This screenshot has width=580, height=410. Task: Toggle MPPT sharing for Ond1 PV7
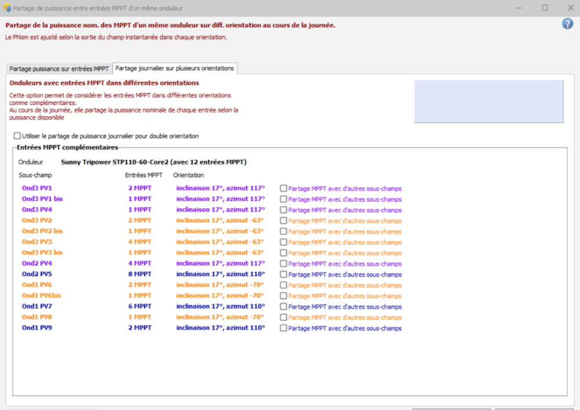(x=284, y=306)
